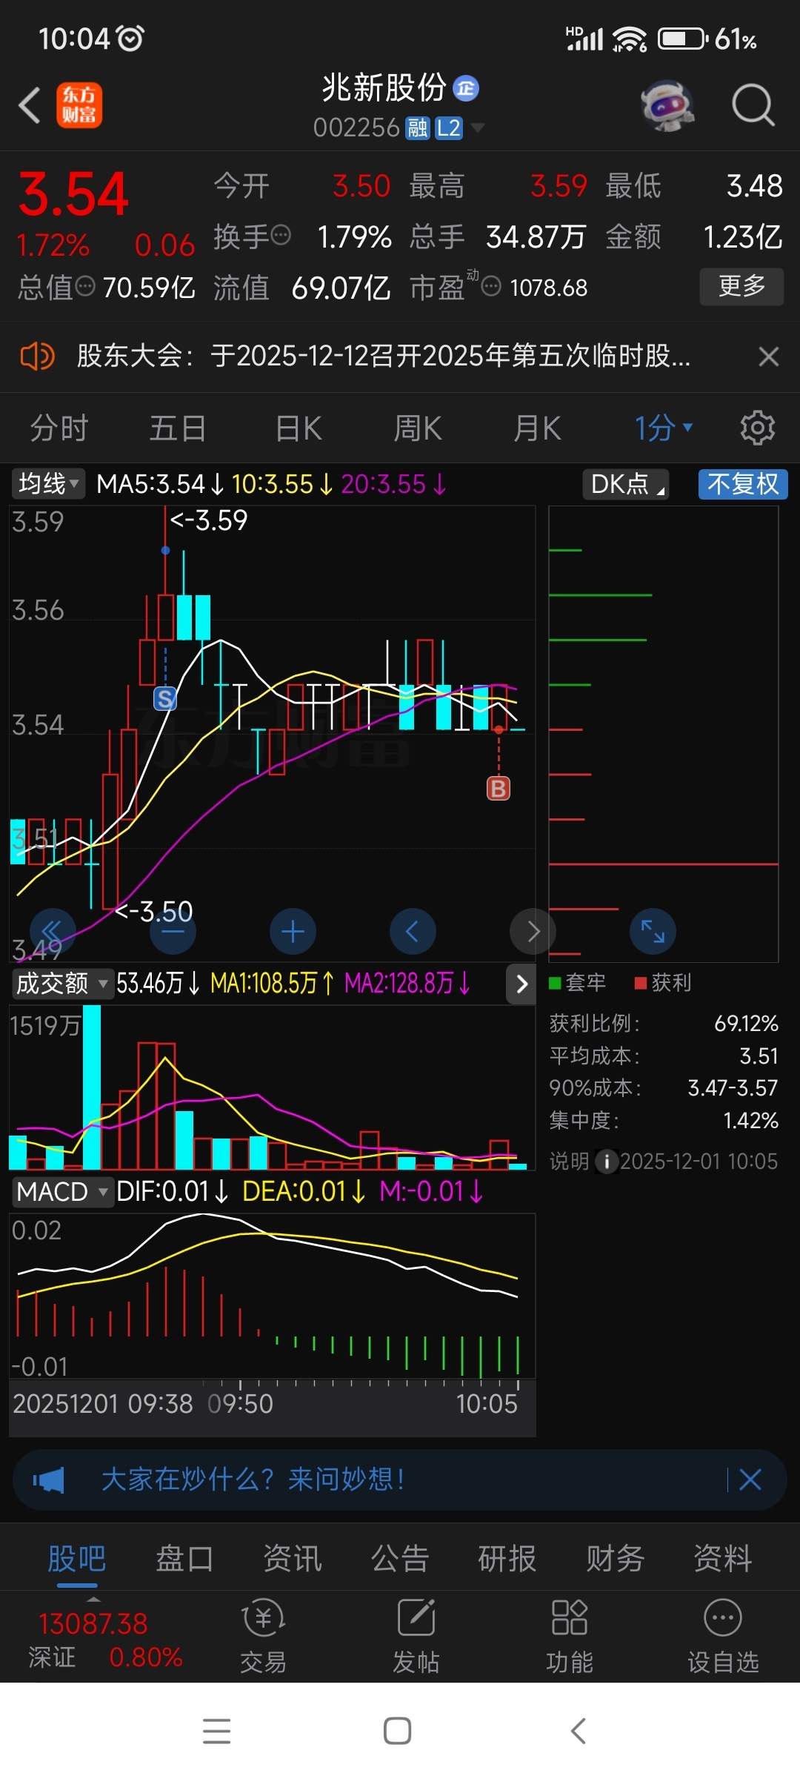
Task: Select the 平均成本 3.51 value
Action: [x=759, y=1056]
